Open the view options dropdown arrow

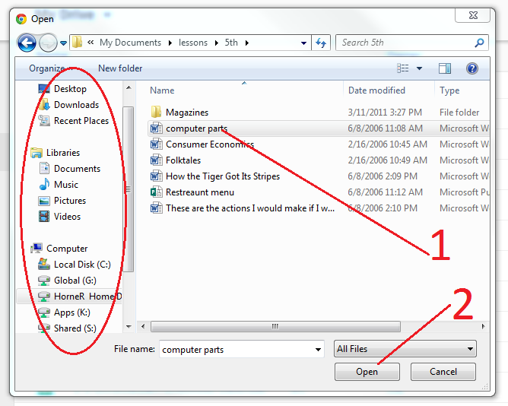click(419, 68)
